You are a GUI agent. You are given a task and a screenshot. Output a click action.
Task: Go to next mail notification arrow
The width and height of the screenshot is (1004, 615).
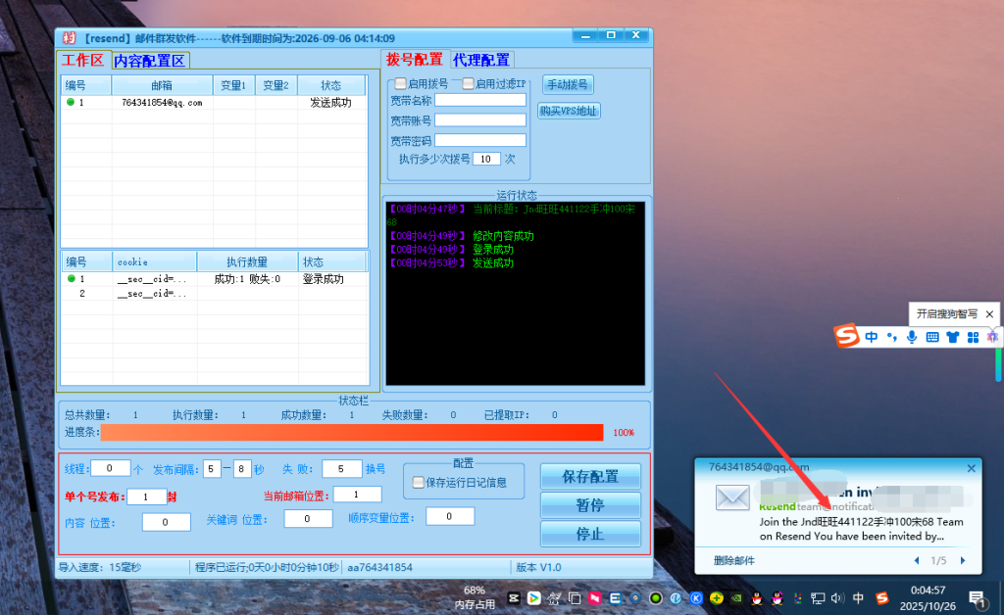tap(963, 561)
